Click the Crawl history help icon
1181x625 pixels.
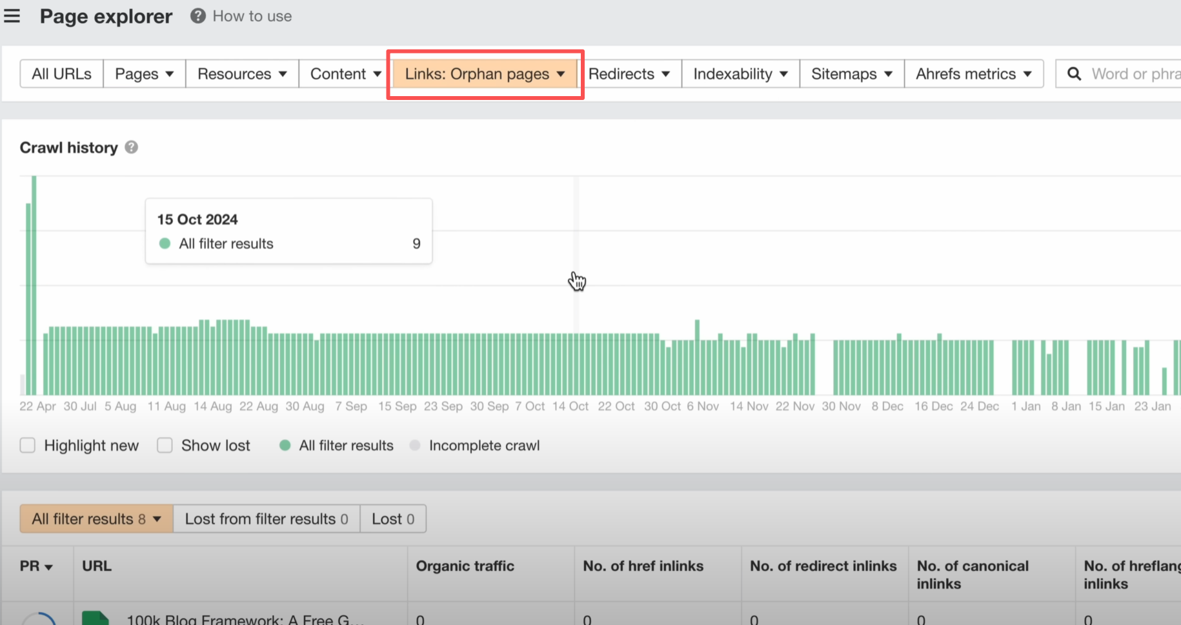[x=131, y=148]
